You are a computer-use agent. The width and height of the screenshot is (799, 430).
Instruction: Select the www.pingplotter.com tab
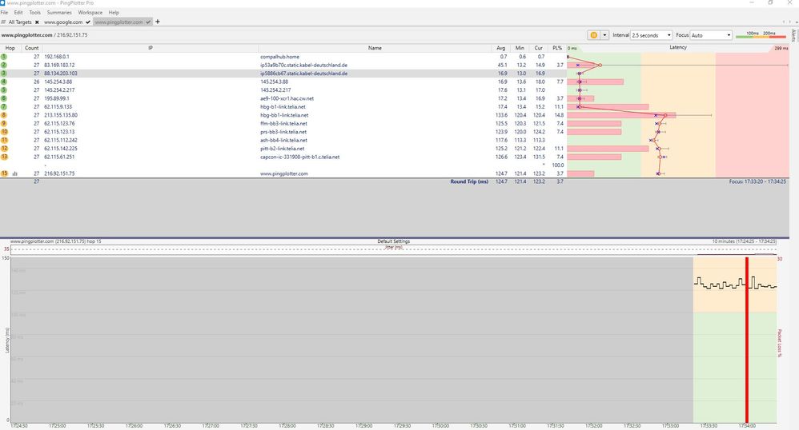pyautogui.click(x=118, y=22)
